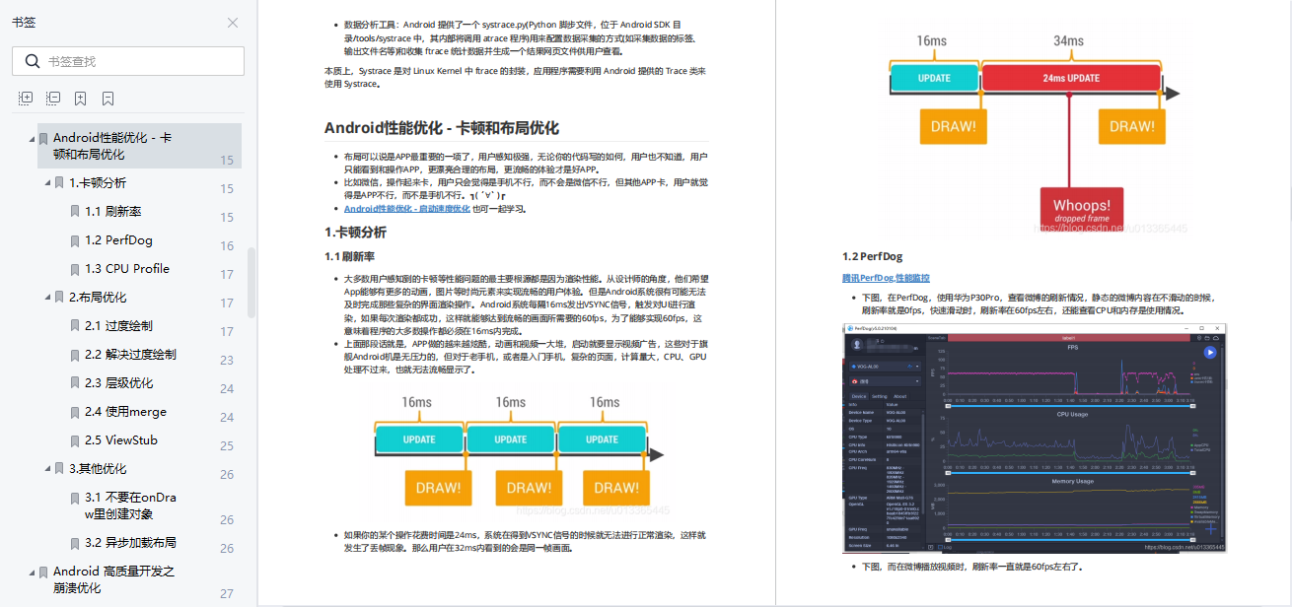This screenshot has height=607, width=1292.
Task: Open the 1.卡顿分析 bookmark
Action: click(98, 182)
